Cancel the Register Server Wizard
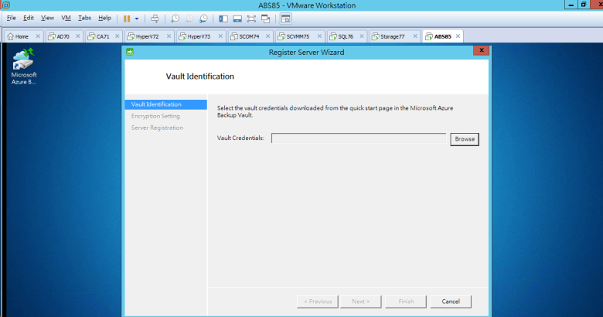 [x=451, y=301]
